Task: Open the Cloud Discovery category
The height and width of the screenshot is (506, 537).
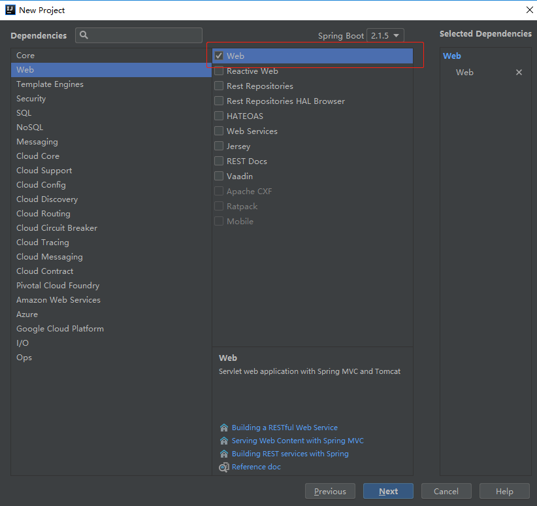Action: click(111, 199)
